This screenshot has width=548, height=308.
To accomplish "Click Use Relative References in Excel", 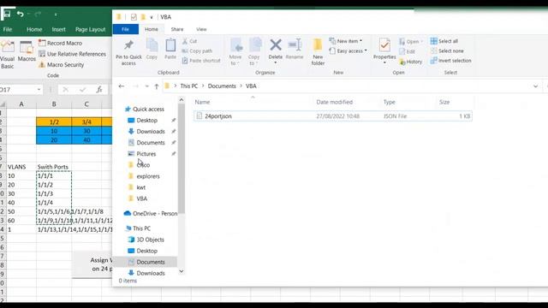I will tap(72, 54).
